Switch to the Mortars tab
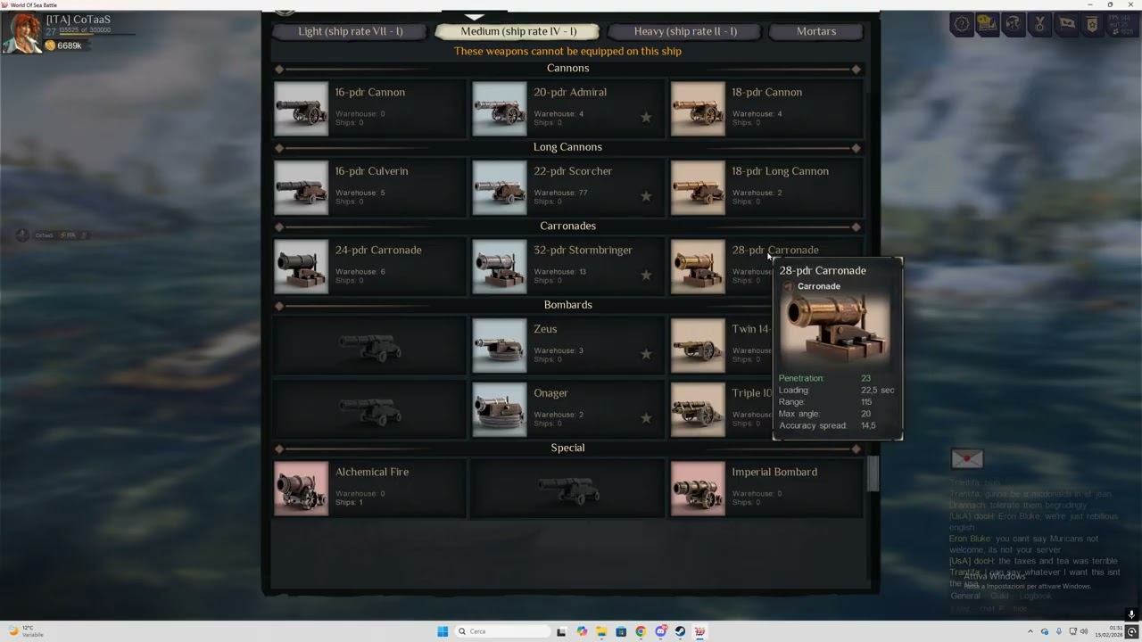This screenshot has width=1142, height=642. click(816, 31)
